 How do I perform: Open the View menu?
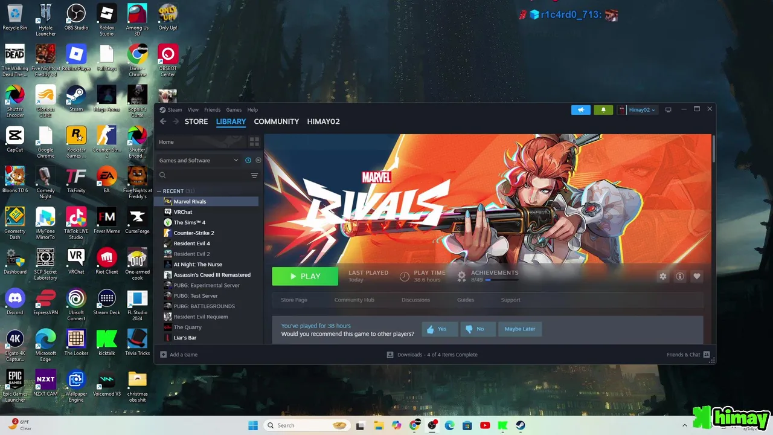(193, 110)
